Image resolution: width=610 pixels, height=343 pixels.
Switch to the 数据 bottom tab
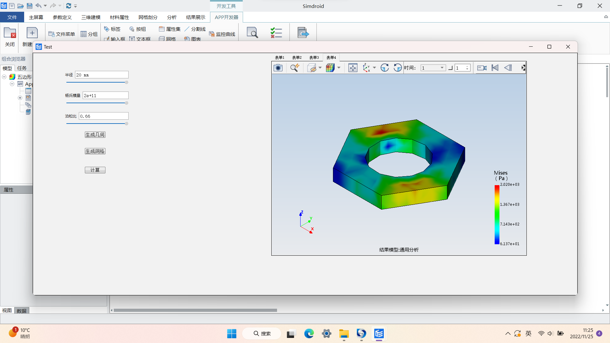22,311
